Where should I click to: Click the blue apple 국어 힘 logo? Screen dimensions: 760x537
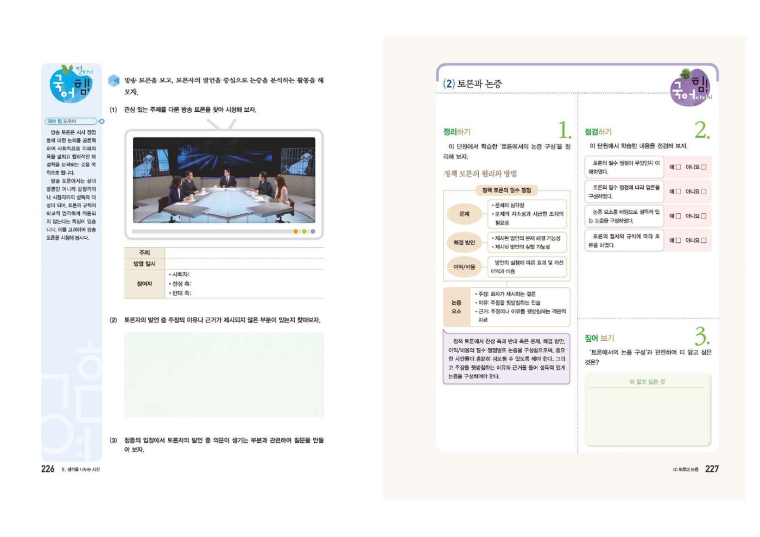click(71, 84)
